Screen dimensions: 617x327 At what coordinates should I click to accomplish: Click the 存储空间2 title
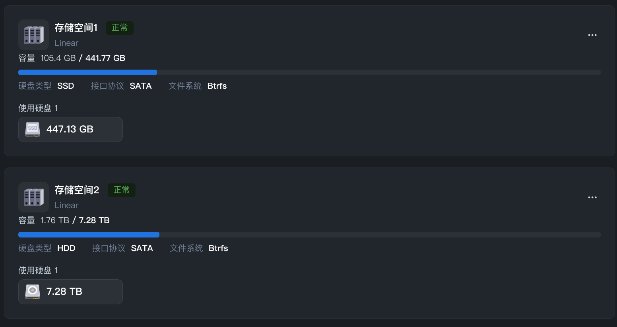click(77, 190)
